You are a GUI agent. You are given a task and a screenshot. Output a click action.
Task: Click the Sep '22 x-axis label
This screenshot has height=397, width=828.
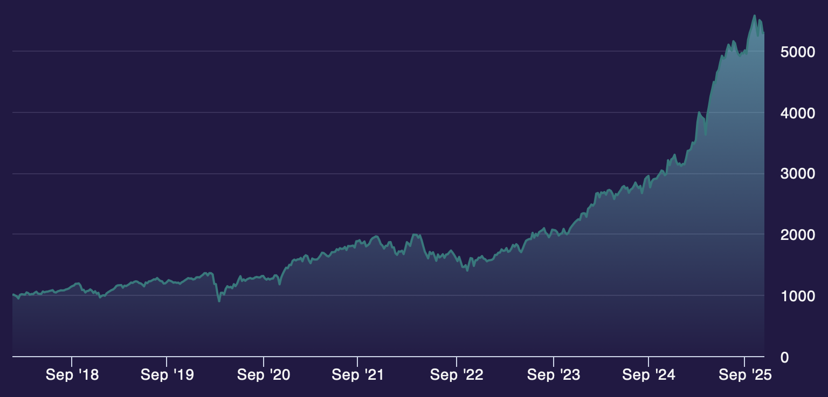point(457,375)
